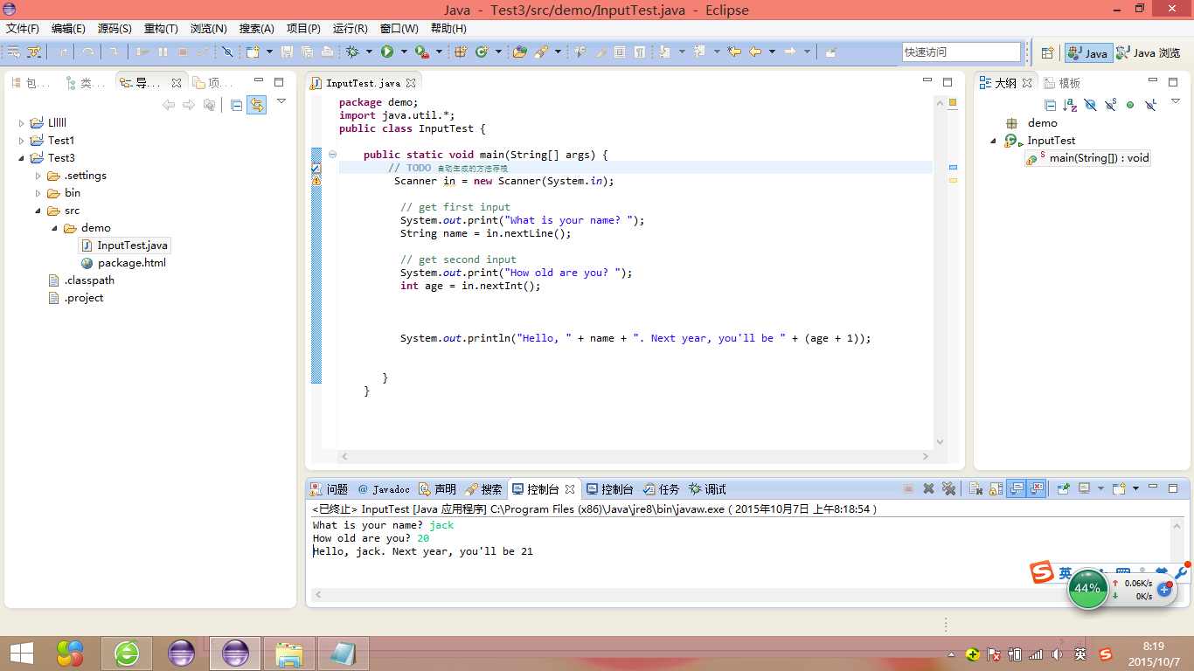Click the Save disk icon
The height and width of the screenshot is (671, 1194).
click(x=287, y=52)
